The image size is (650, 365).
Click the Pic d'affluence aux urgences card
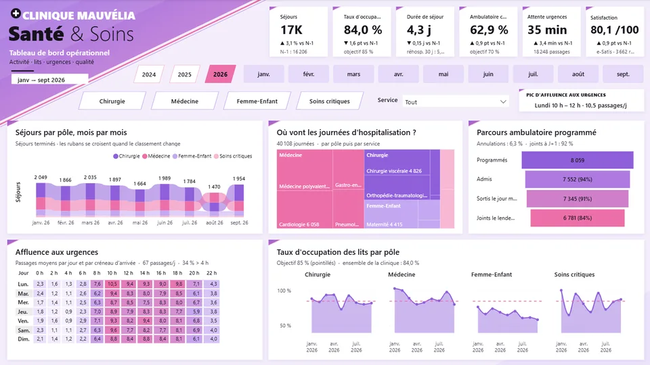tap(581, 100)
